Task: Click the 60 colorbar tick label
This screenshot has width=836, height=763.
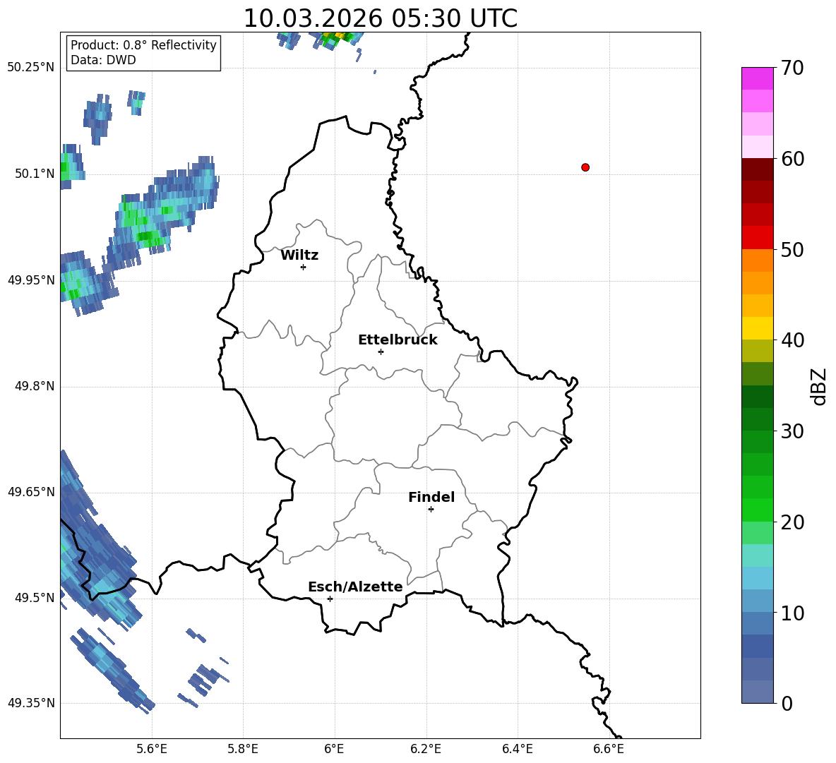Action: (x=792, y=159)
